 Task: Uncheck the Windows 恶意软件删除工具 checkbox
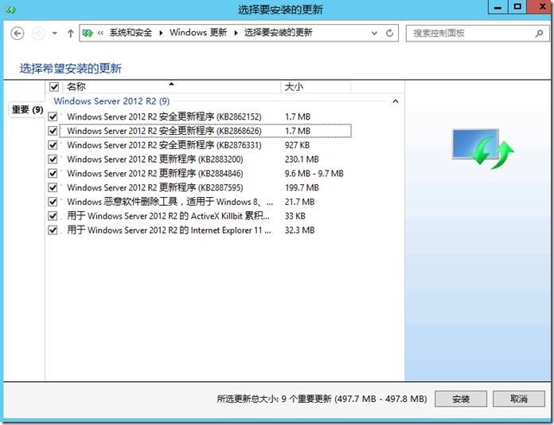53,202
